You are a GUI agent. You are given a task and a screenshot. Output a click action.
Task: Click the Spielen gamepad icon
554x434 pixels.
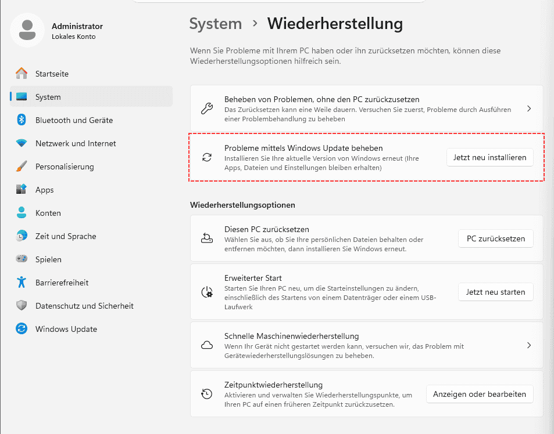point(22,259)
